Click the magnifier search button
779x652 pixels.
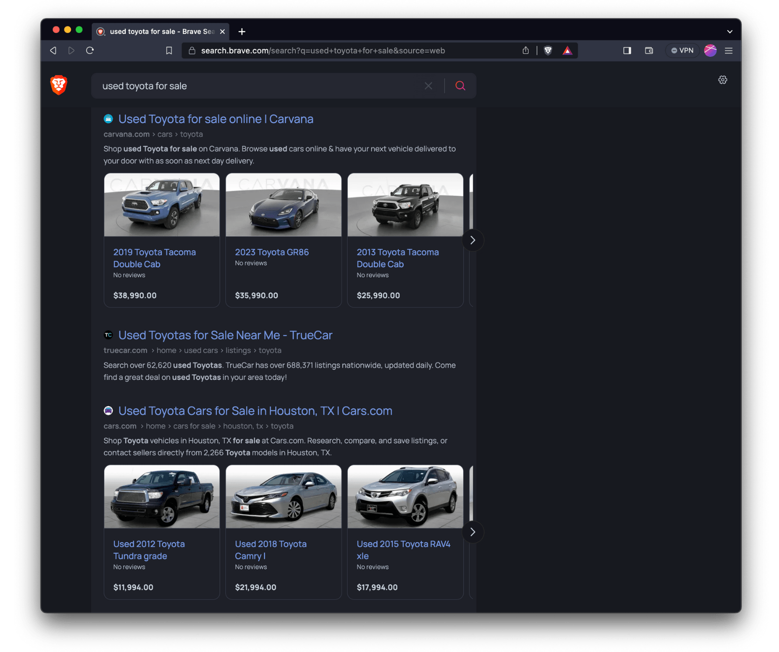[x=460, y=86]
